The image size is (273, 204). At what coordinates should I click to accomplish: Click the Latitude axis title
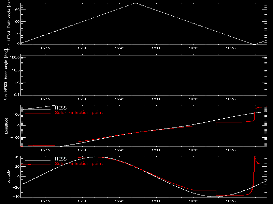click(8, 177)
